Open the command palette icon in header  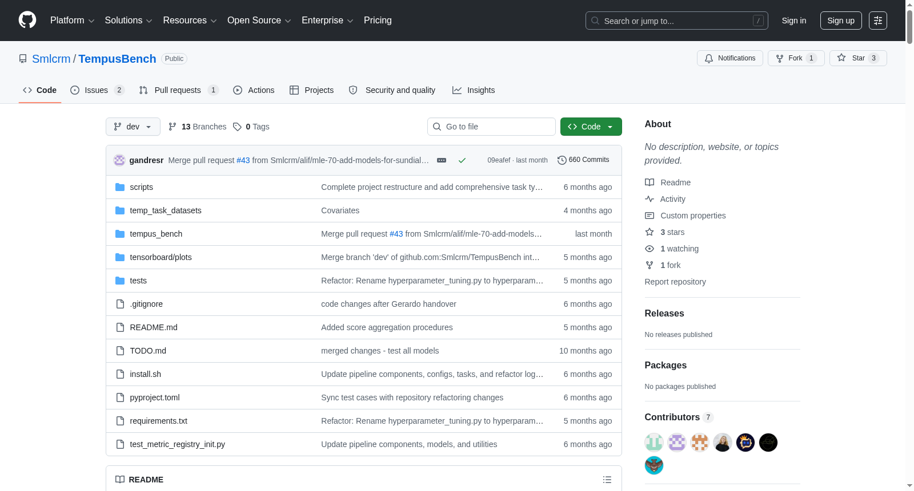click(x=878, y=21)
